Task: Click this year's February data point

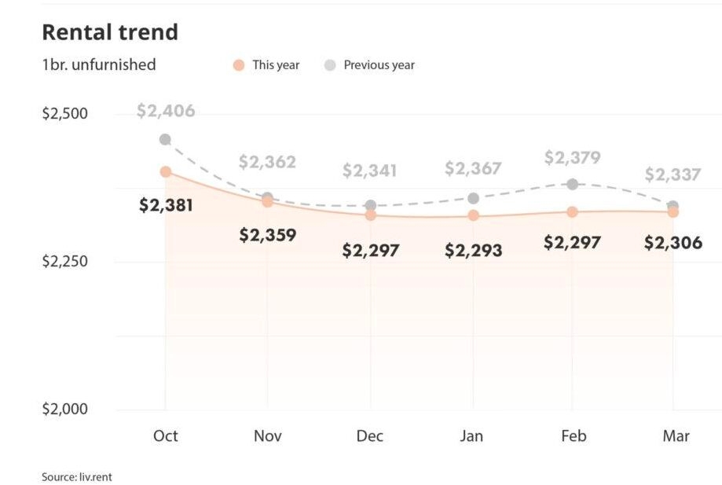Action: (x=572, y=211)
